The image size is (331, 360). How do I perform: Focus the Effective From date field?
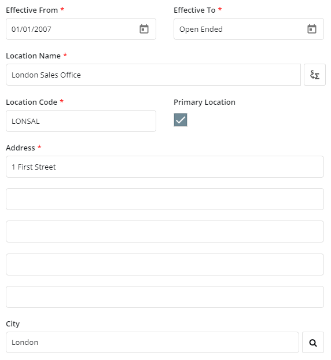click(81, 29)
